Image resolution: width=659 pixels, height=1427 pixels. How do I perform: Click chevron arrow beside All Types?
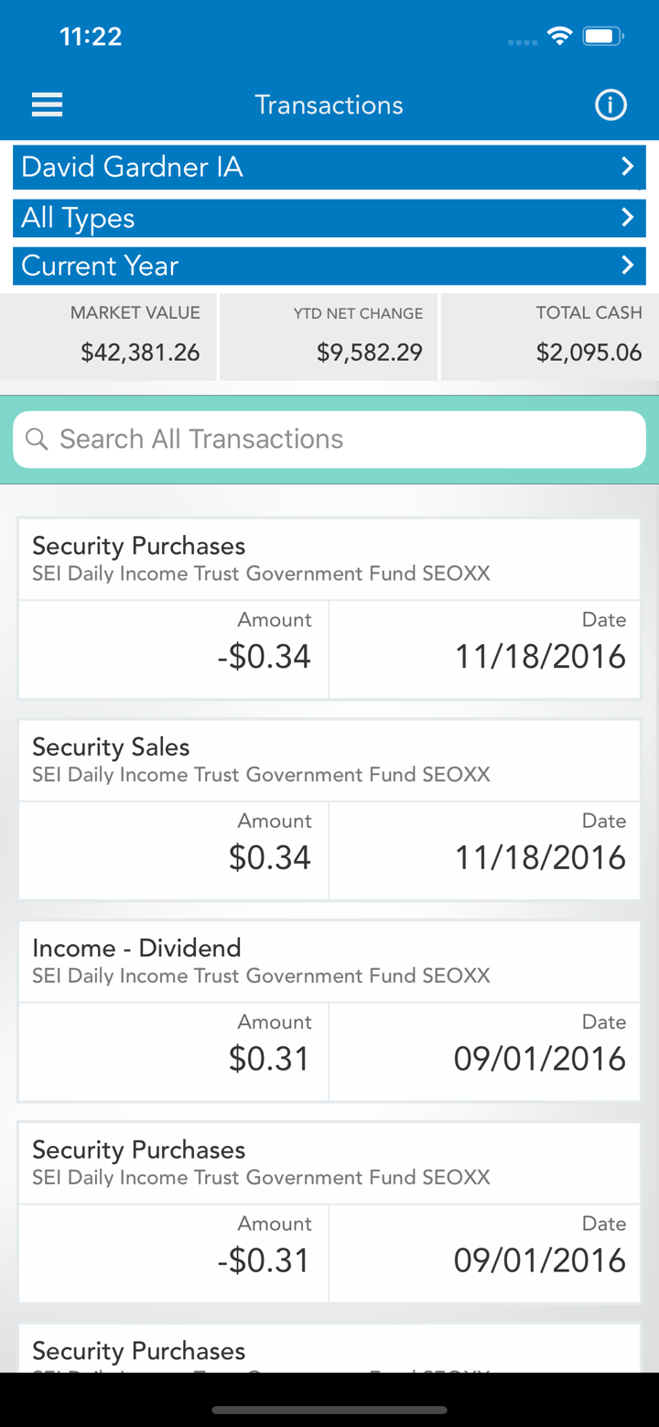coord(627,218)
